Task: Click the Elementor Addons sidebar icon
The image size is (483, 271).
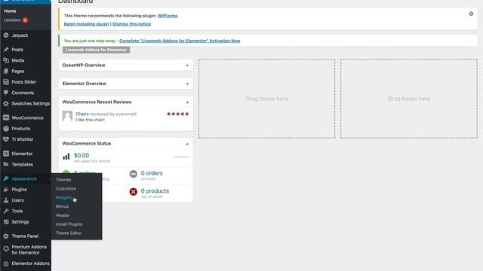Action: point(6,263)
